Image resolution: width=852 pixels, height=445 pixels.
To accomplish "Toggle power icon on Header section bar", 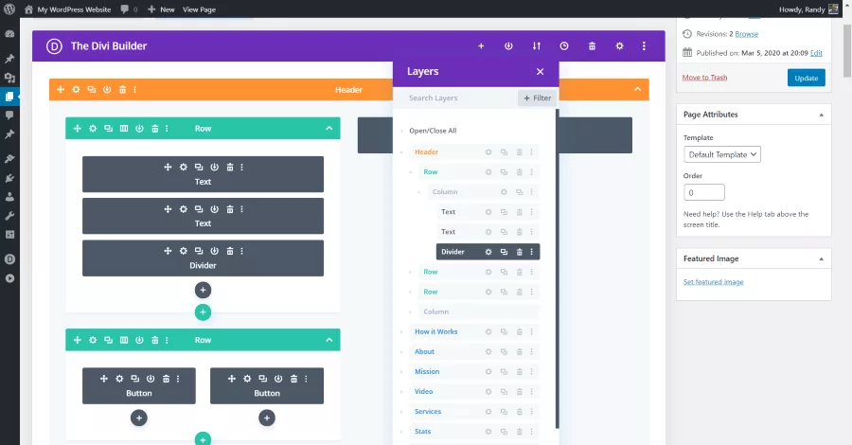I will (107, 90).
